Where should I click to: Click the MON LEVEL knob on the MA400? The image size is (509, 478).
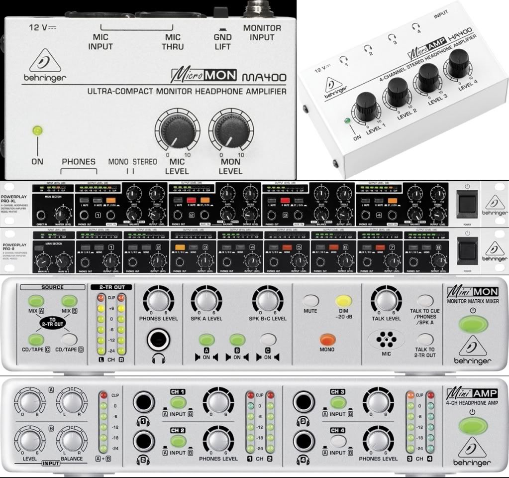pos(231,131)
